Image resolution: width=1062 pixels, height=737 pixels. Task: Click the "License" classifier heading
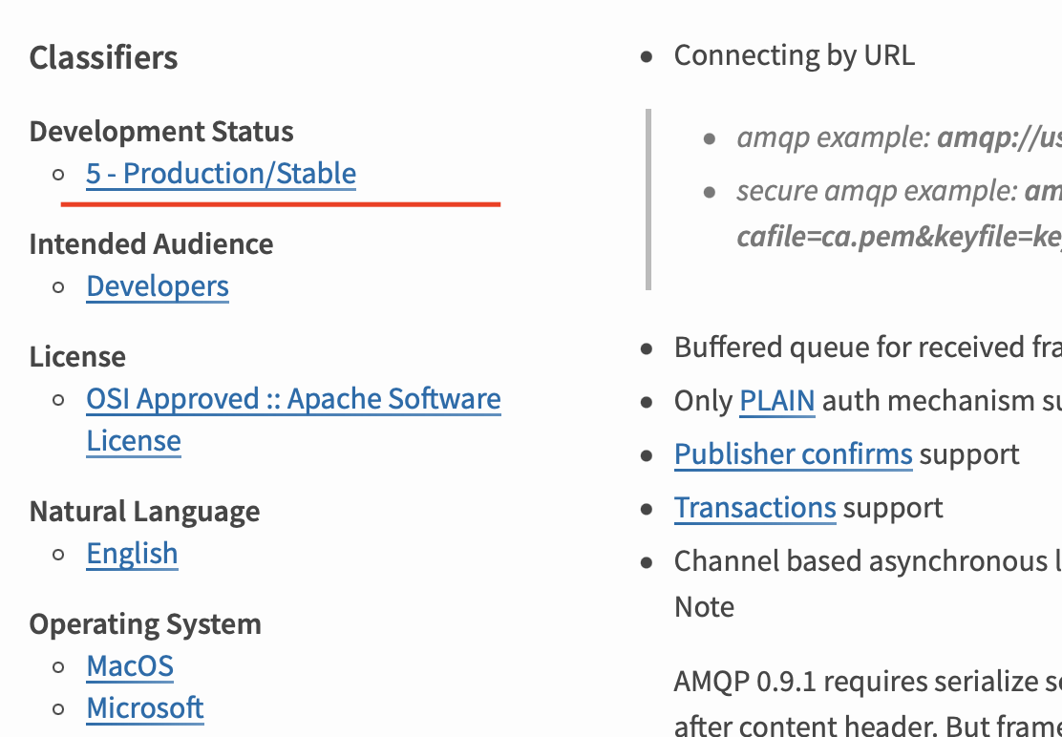(77, 356)
